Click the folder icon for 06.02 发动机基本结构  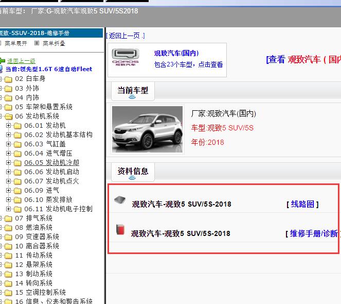[17, 135]
